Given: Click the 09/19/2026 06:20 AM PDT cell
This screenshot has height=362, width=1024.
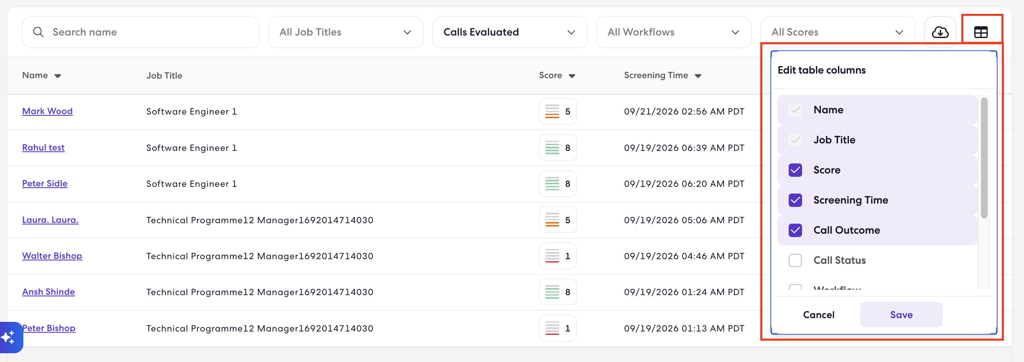Looking at the screenshot, I should 684,184.
